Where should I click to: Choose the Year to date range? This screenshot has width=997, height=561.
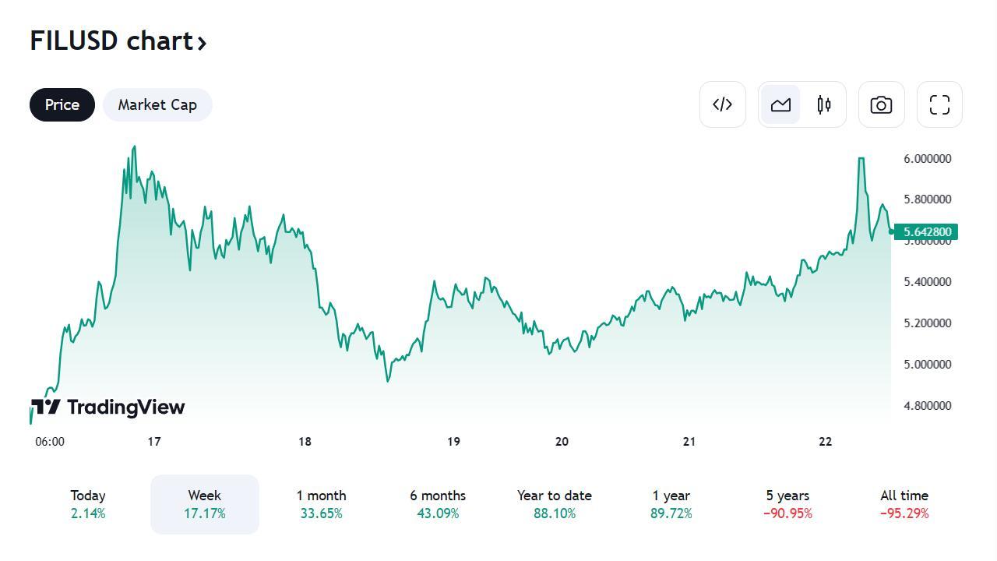tap(555, 504)
